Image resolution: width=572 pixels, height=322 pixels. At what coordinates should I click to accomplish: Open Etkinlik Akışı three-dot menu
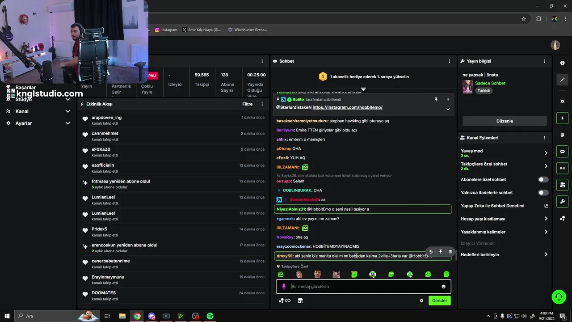(262, 104)
